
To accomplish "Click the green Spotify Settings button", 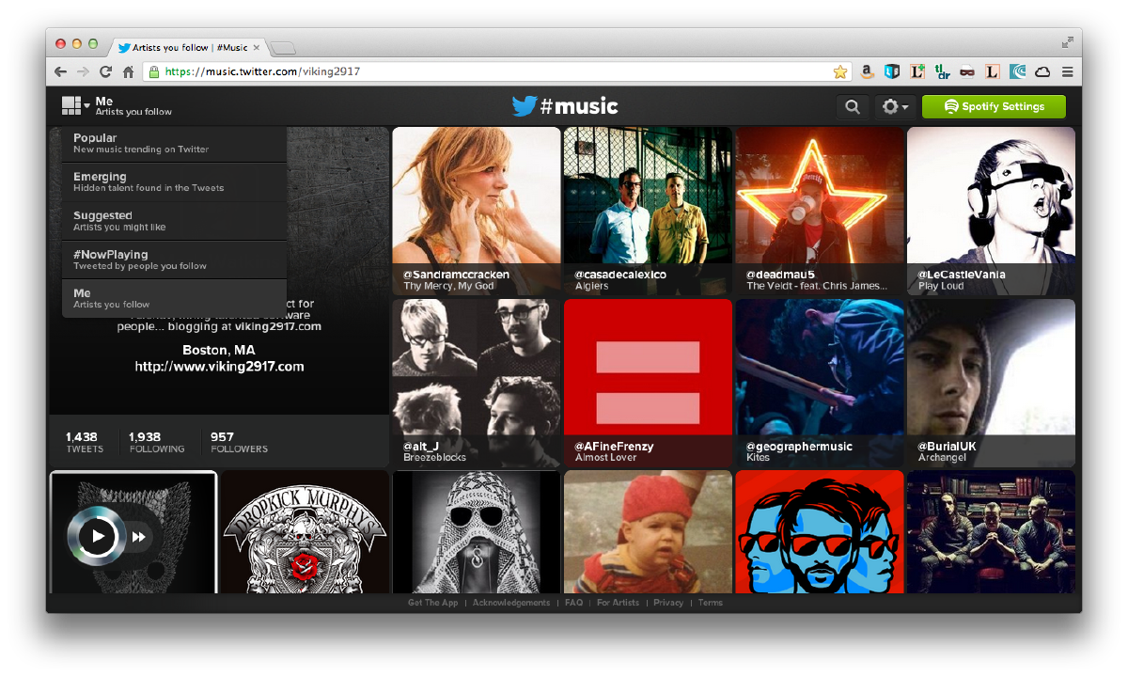I will (x=994, y=106).
